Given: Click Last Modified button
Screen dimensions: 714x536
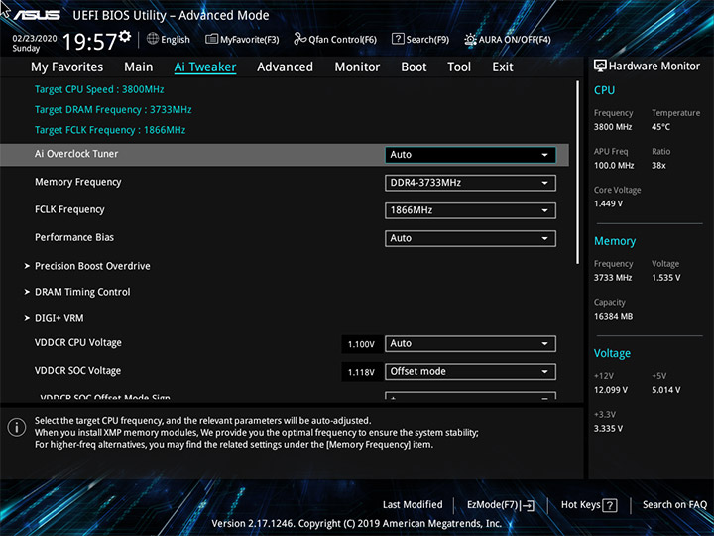Looking at the screenshot, I should click(x=413, y=504).
